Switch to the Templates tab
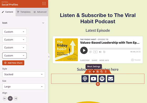Viewport: 147px width, 103px height. [24, 12]
